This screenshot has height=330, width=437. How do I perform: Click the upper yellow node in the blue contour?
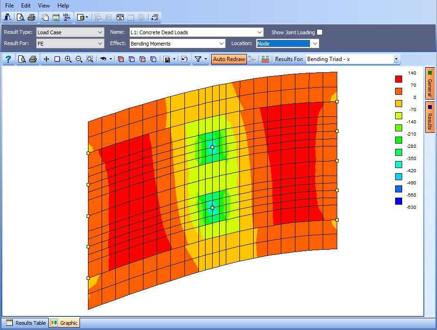click(x=212, y=147)
